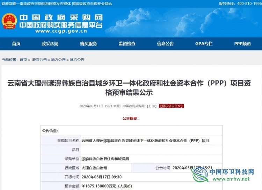Click the 公告时间 label cell
This screenshot has height=190, width=262.
click(x=152, y=168)
